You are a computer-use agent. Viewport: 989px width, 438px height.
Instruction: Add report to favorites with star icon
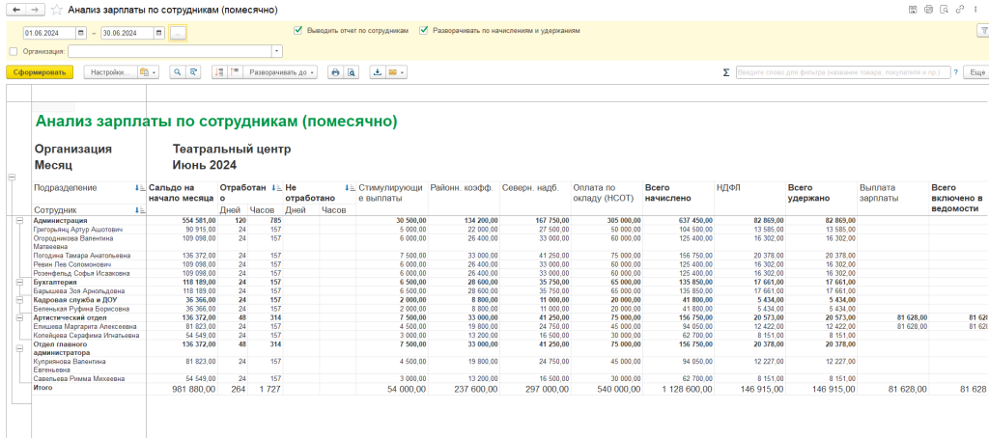pyautogui.click(x=57, y=10)
